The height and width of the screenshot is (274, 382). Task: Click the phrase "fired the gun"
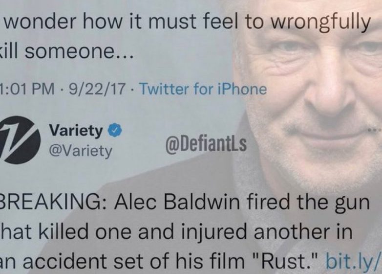tap(308, 203)
